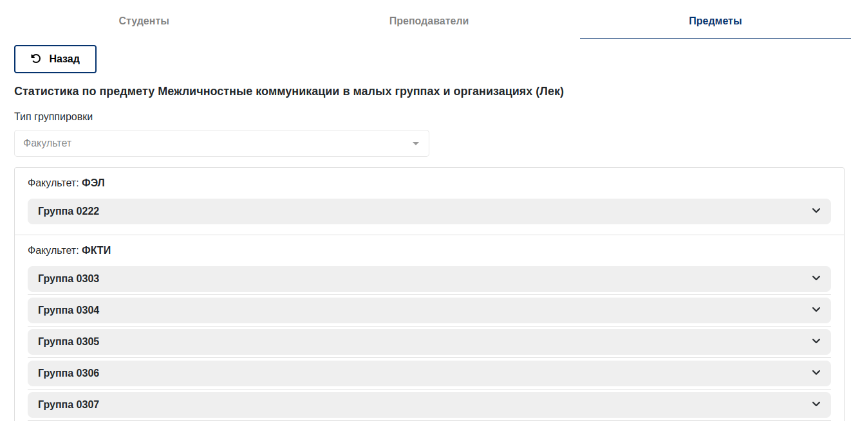Expand the Группа 0305 accordion
The height and width of the screenshot is (421, 860).
(429, 342)
